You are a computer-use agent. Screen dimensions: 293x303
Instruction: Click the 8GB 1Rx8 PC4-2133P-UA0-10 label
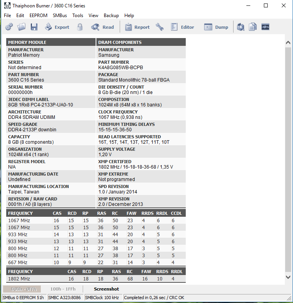[40, 105]
